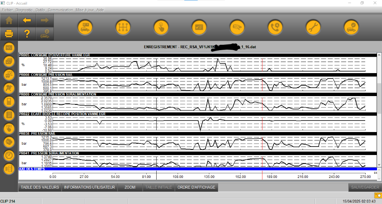Click the printer icon in the toolbar

pos(9,34)
